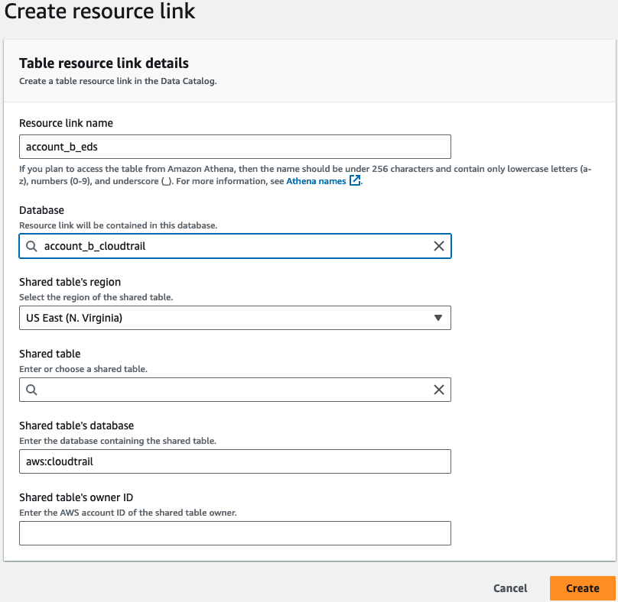The width and height of the screenshot is (618, 602).
Task: Click the Resource link name label
Action: coord(66,123)
